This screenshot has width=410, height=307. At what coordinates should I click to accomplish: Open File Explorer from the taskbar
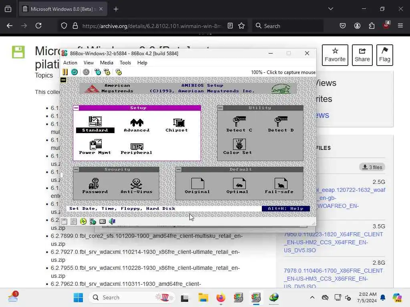pyautogui.click(x=203, y=297)
